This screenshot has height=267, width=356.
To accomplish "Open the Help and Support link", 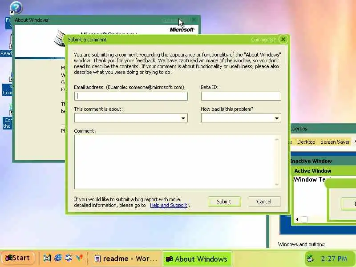I will [169, 205].
